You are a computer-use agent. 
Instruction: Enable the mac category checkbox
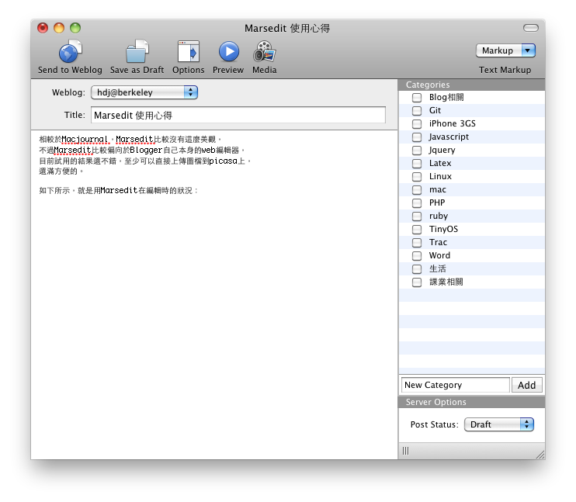tap(417, 190)
